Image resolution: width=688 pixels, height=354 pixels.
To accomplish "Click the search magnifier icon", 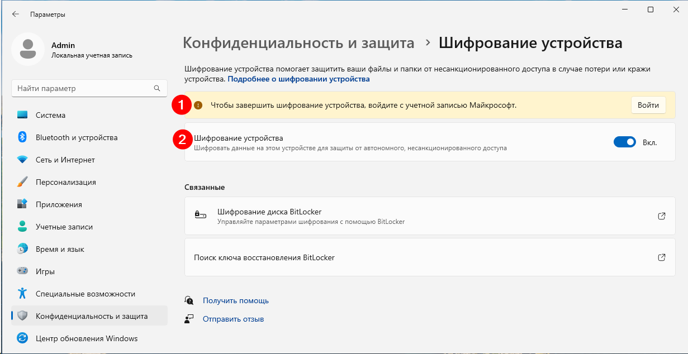I will pos(157,88).
